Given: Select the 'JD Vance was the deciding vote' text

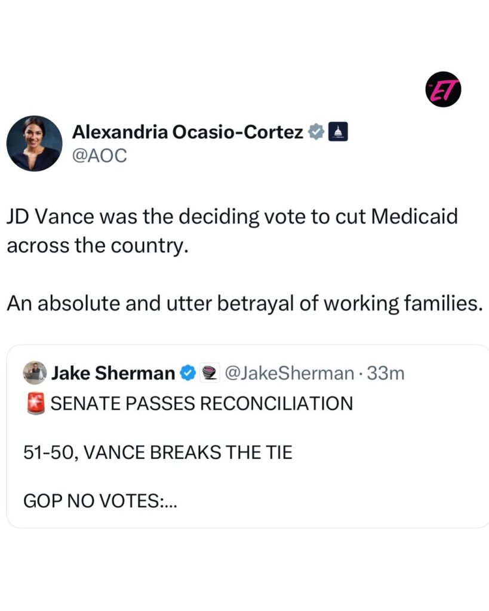Looking at the screenshot, I should tap(131, 216).
